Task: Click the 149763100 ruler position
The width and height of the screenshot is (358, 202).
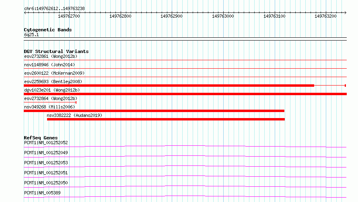Action: [x=274, y=16]
